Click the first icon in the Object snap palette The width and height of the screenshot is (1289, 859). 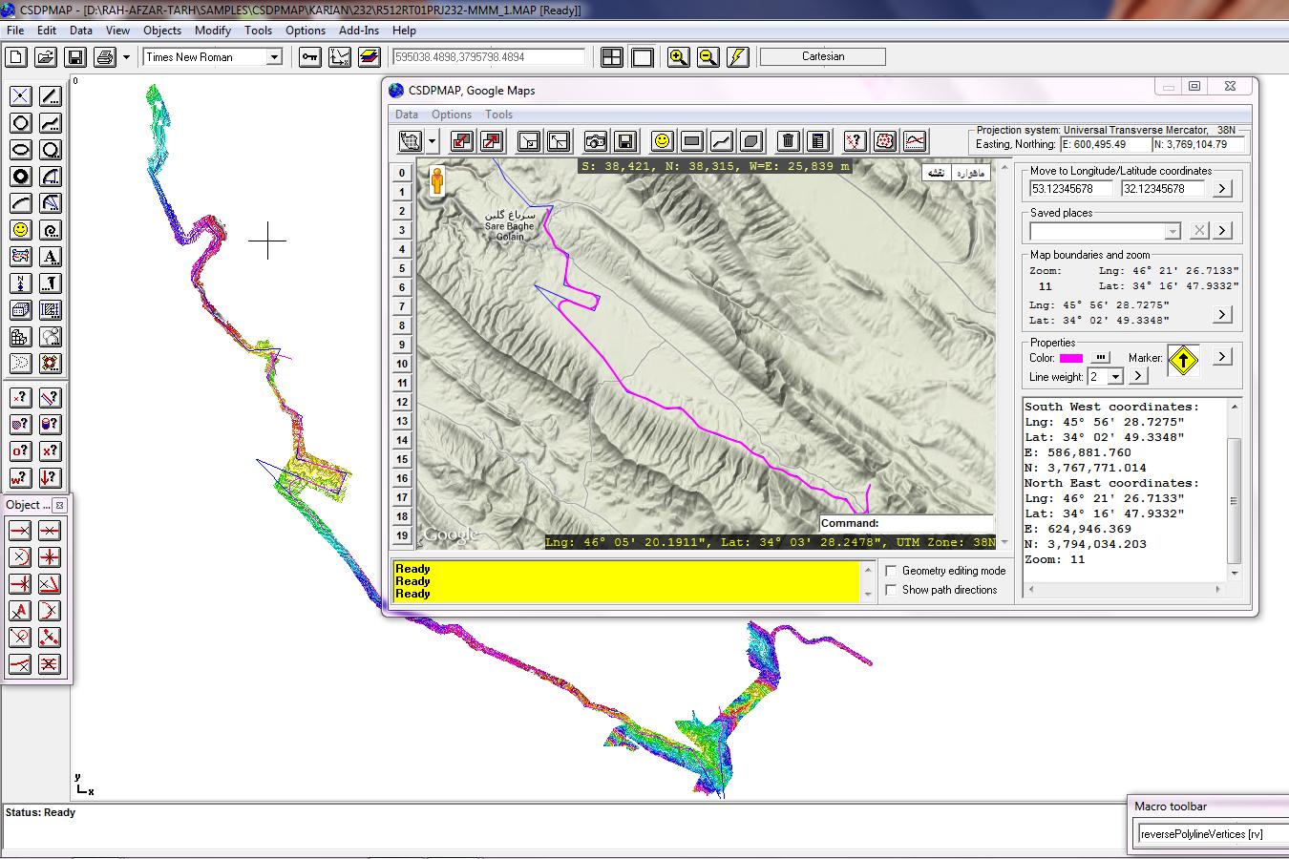(x=20, y=531)
